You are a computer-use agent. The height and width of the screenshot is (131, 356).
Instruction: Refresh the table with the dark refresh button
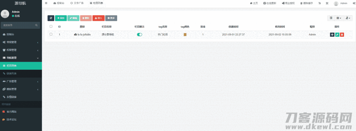tap(51, 18)
